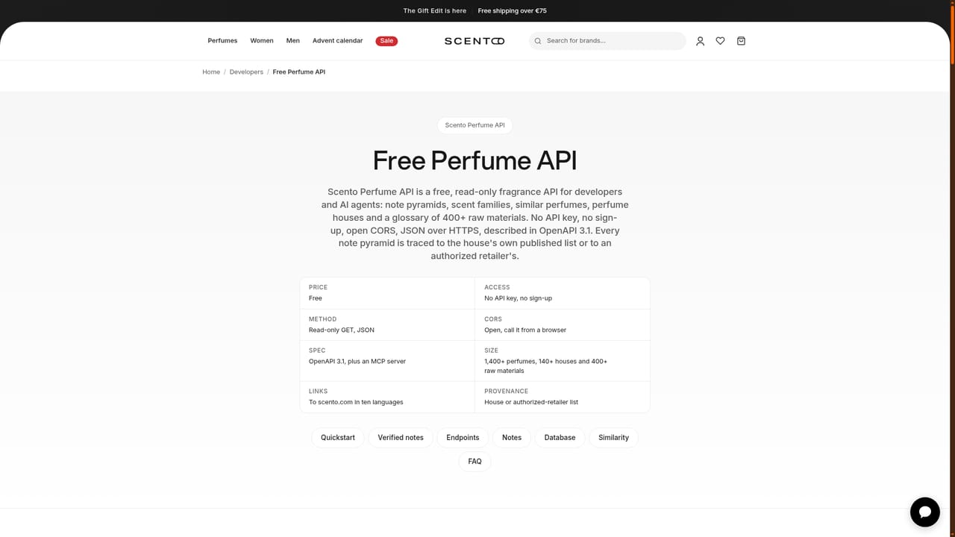The height and width of the screenshot is (537, 955).
Task: Jump to the Verified notes section
Action: click(401, 438)
